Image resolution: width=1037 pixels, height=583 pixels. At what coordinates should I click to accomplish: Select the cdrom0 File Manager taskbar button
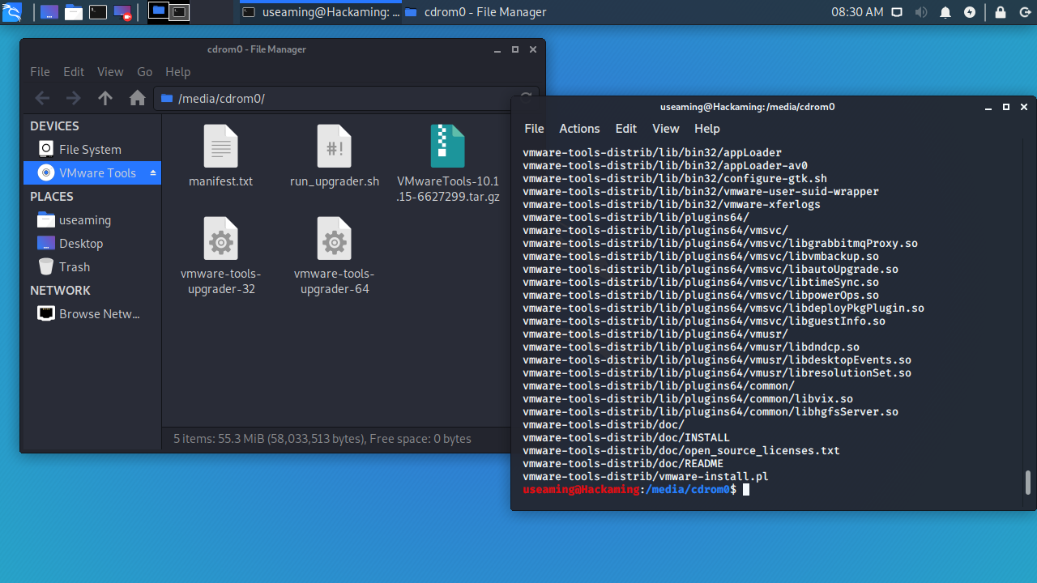[x=475, y=12]
